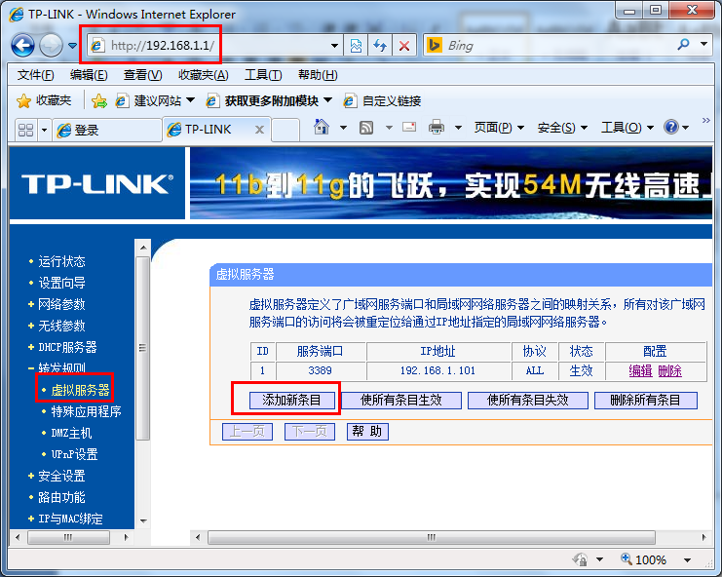722x577 pixels.
Task: Click the search magnifier icon
Action: coord(683,45)
